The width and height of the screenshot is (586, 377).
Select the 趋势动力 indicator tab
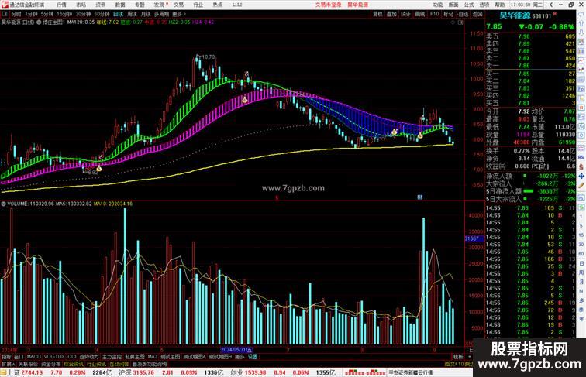(x=89, y=357)
